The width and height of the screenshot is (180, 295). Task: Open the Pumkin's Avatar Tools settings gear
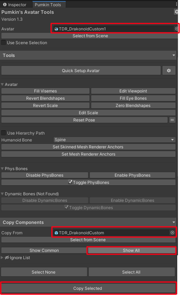(x=176, y=12)
